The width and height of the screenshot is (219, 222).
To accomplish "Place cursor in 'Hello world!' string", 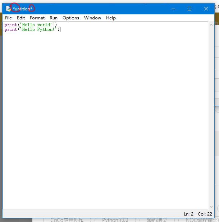I will [37, 25].
